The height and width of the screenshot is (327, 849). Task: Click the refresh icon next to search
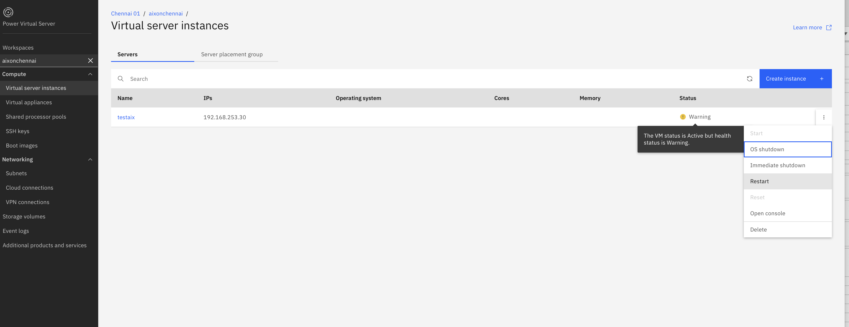(x=749, y=78)
